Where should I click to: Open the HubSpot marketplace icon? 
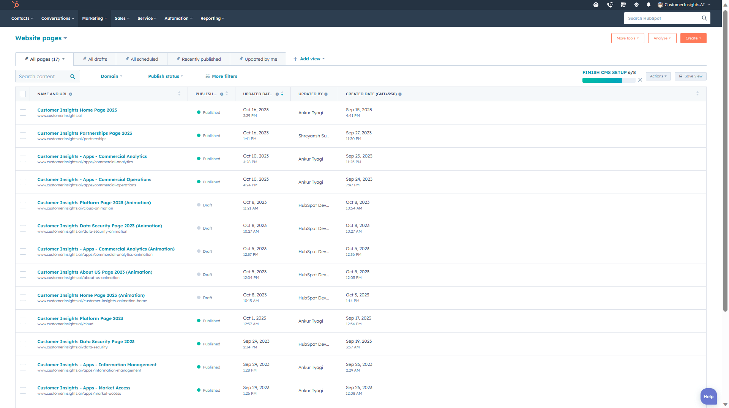point(623,5)
